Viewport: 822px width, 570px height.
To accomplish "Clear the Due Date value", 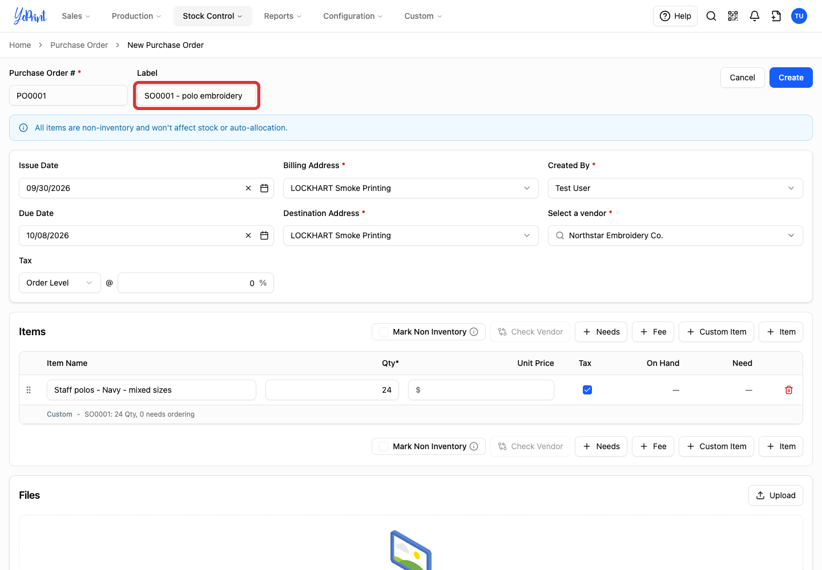I will (248, 235).
